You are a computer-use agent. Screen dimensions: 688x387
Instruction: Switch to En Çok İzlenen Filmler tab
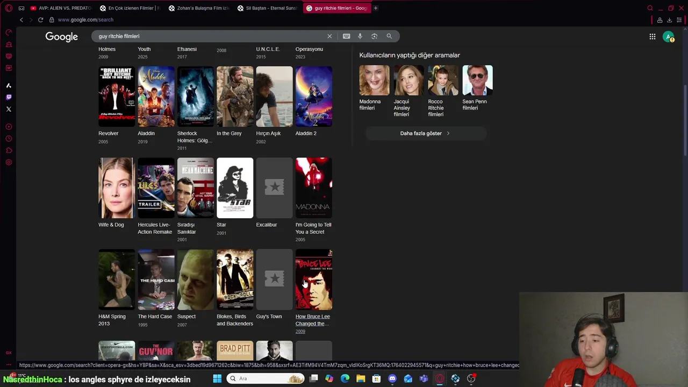coord(130,8)
